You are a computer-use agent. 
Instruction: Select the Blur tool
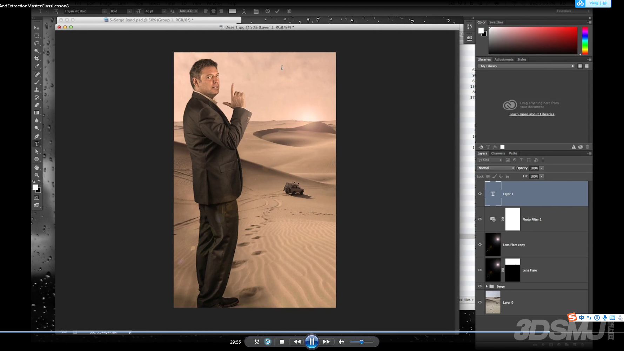tap(36, 121)
